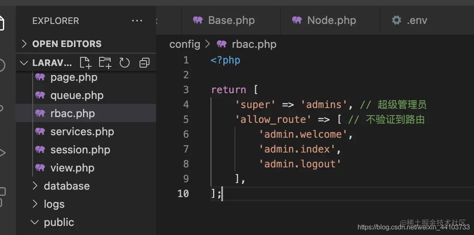
Task: Open the explorer more actions ellipsis
Action: [137, 21]
